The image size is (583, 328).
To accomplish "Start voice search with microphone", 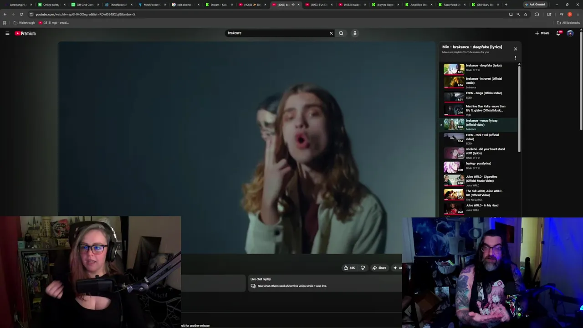I will tap(355, 33).
